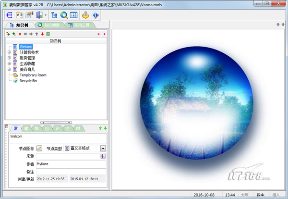Click the magnifier search toolbar icon
The image size is (288, 199).
pyautogui.click(x=64, y=15)
